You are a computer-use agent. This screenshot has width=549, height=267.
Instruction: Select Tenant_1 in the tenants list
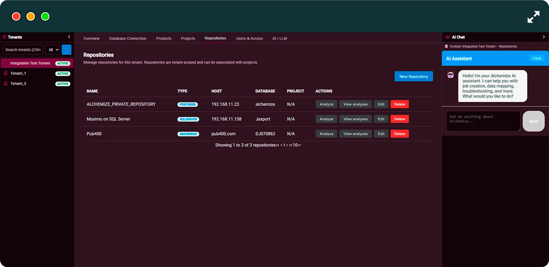pos(37,74)
